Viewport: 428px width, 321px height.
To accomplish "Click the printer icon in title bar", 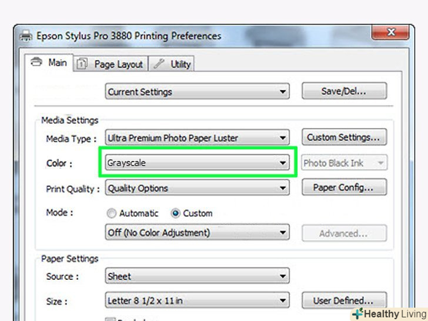I will click(26, 36).
